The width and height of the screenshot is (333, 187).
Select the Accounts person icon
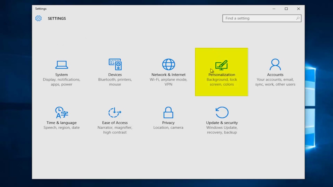(x=275, y=64)
